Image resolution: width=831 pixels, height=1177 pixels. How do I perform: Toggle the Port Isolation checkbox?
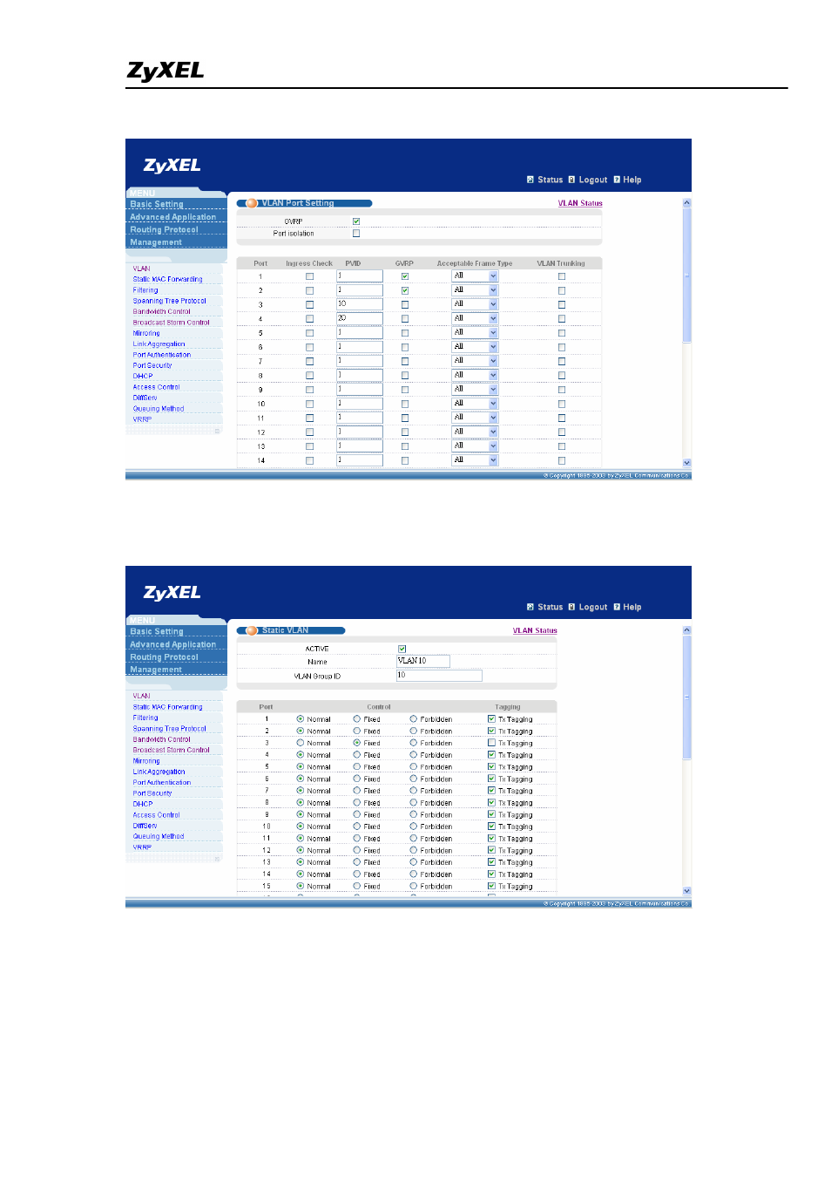(356, 234)
